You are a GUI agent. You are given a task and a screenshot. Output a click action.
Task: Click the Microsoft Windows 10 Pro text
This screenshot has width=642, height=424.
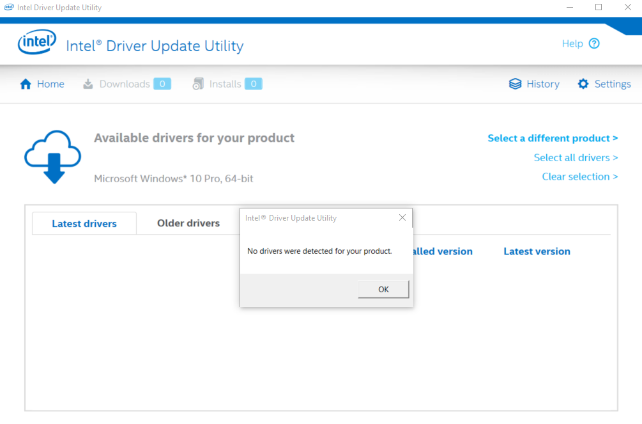tap(174, 178)
